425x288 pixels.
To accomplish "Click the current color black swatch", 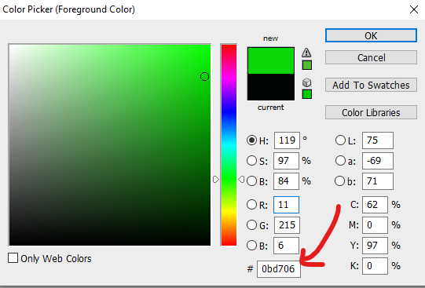I will [x=271, y=86].
